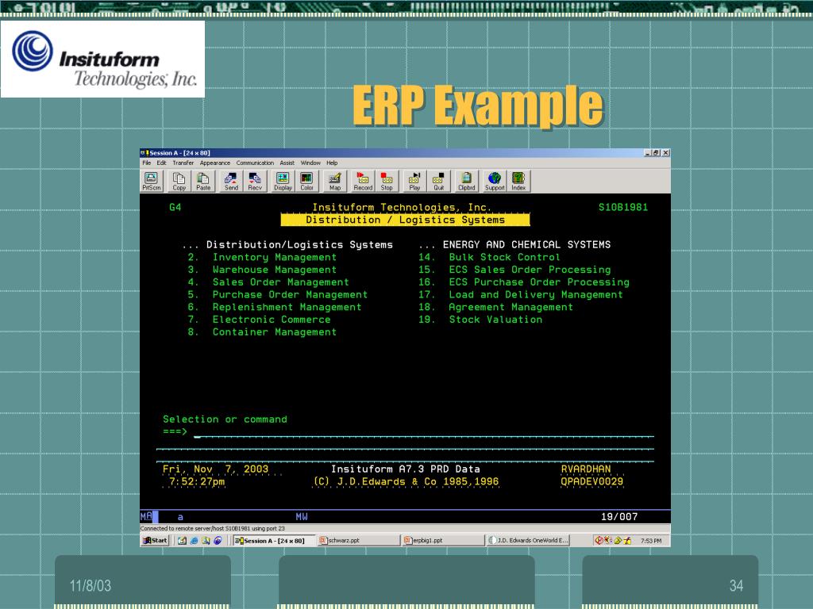Click the Insituform Technologies logo image
This screenshot has height=609, width=813.
coord(102,59)
